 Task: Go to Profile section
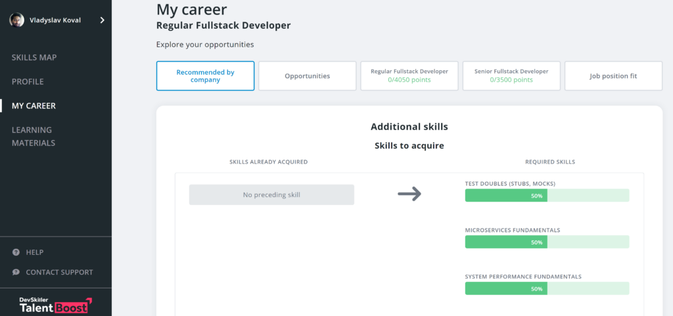[28, 81]
